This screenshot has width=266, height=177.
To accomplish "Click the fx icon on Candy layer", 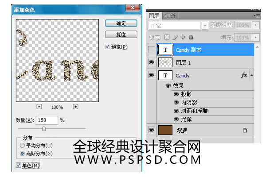I will pyautogui.click(x=244, y=76).
